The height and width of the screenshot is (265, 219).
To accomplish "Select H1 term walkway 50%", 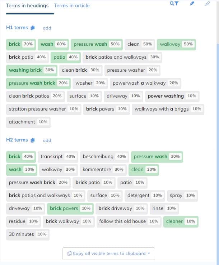I will [176, 44].
